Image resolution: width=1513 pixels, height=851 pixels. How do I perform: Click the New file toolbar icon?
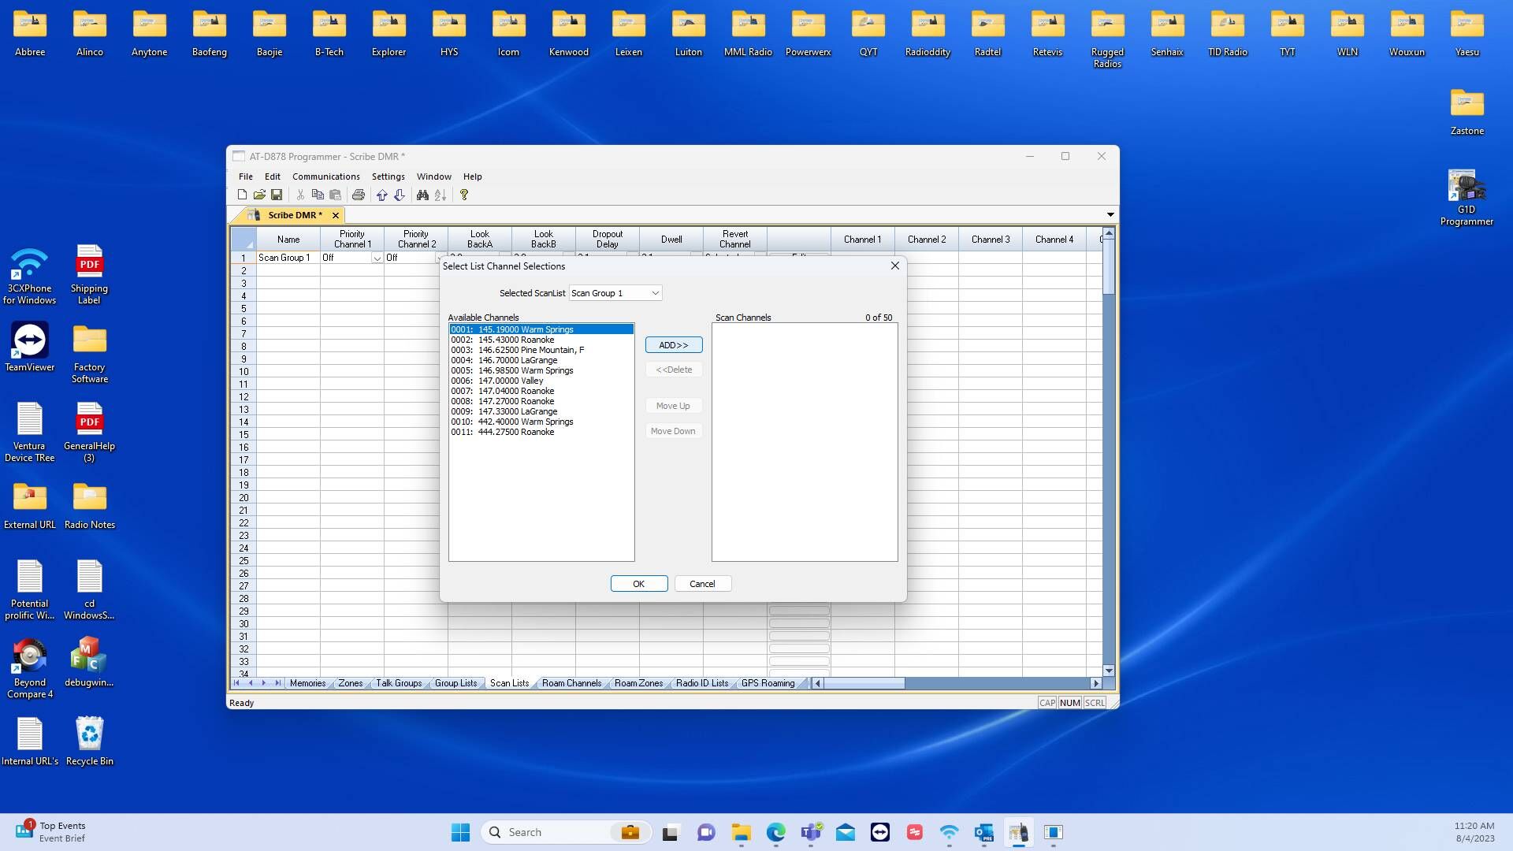point(242,195)
